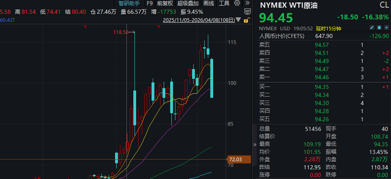
Task: Click the 118.58 high price marker
Action: point(121,32)
